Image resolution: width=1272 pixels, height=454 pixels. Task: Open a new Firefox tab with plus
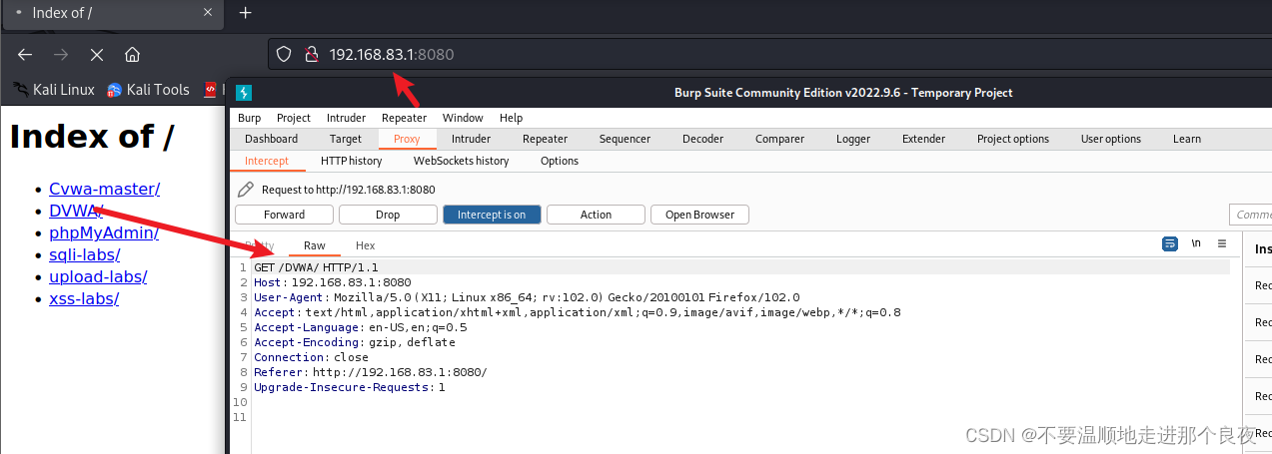[x=246, y=13]
